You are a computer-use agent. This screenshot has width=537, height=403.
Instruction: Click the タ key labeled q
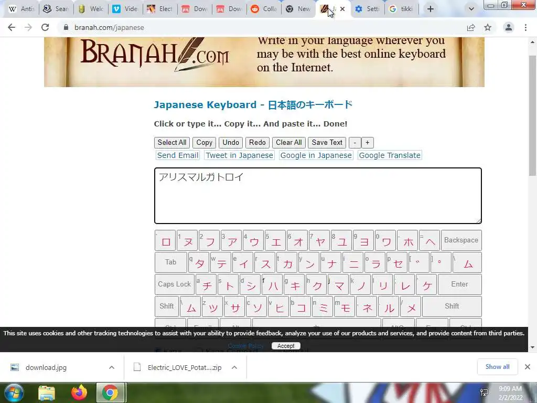(x=199, y=262)
